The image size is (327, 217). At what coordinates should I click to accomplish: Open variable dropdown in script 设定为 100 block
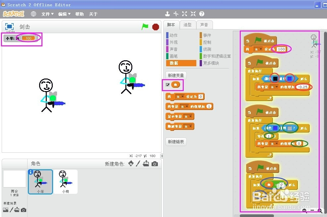(258, 49)
